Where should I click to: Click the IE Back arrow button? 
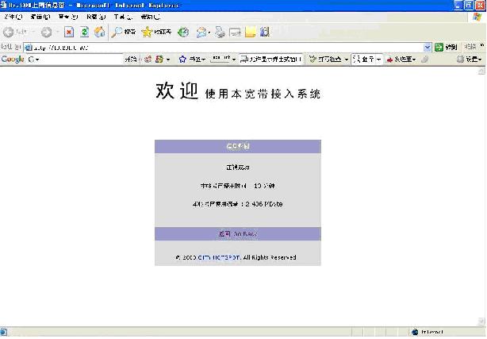tap(9, 33)
